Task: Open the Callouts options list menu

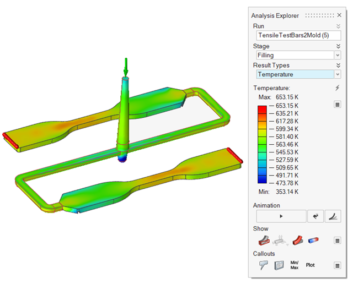Action: pos(337,265)
